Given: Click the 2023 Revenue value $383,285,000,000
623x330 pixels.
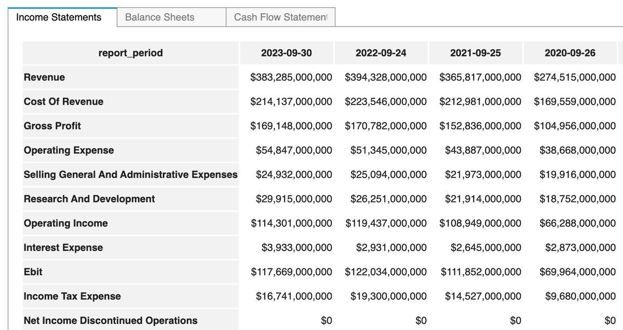Looking at the screenshot, I should 291,77.
